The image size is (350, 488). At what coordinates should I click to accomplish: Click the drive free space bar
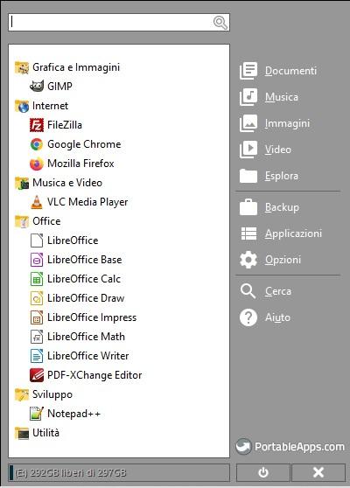[119, 473]
